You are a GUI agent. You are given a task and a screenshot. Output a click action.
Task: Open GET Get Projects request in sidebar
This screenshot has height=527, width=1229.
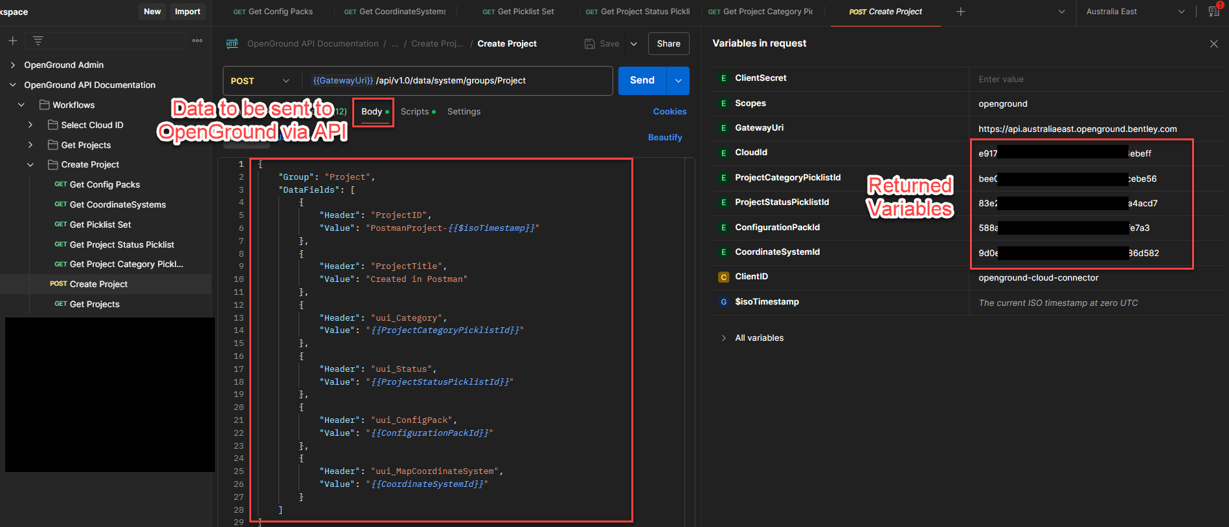click(x=87, y=305)
